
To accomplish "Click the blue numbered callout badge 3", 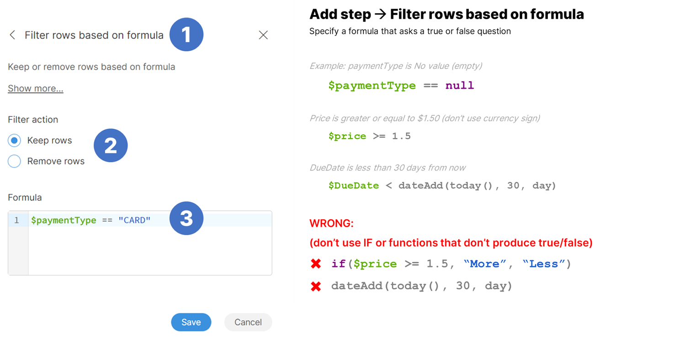I will [x=186, y=218].
